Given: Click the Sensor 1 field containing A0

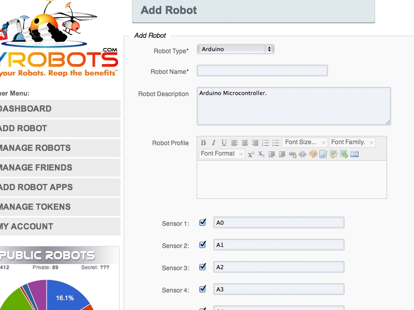Looking at the screenshot, I should point(279,223).
